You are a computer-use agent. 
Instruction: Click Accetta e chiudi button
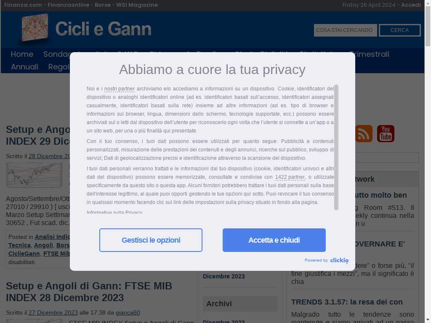[x=274, y=240]
